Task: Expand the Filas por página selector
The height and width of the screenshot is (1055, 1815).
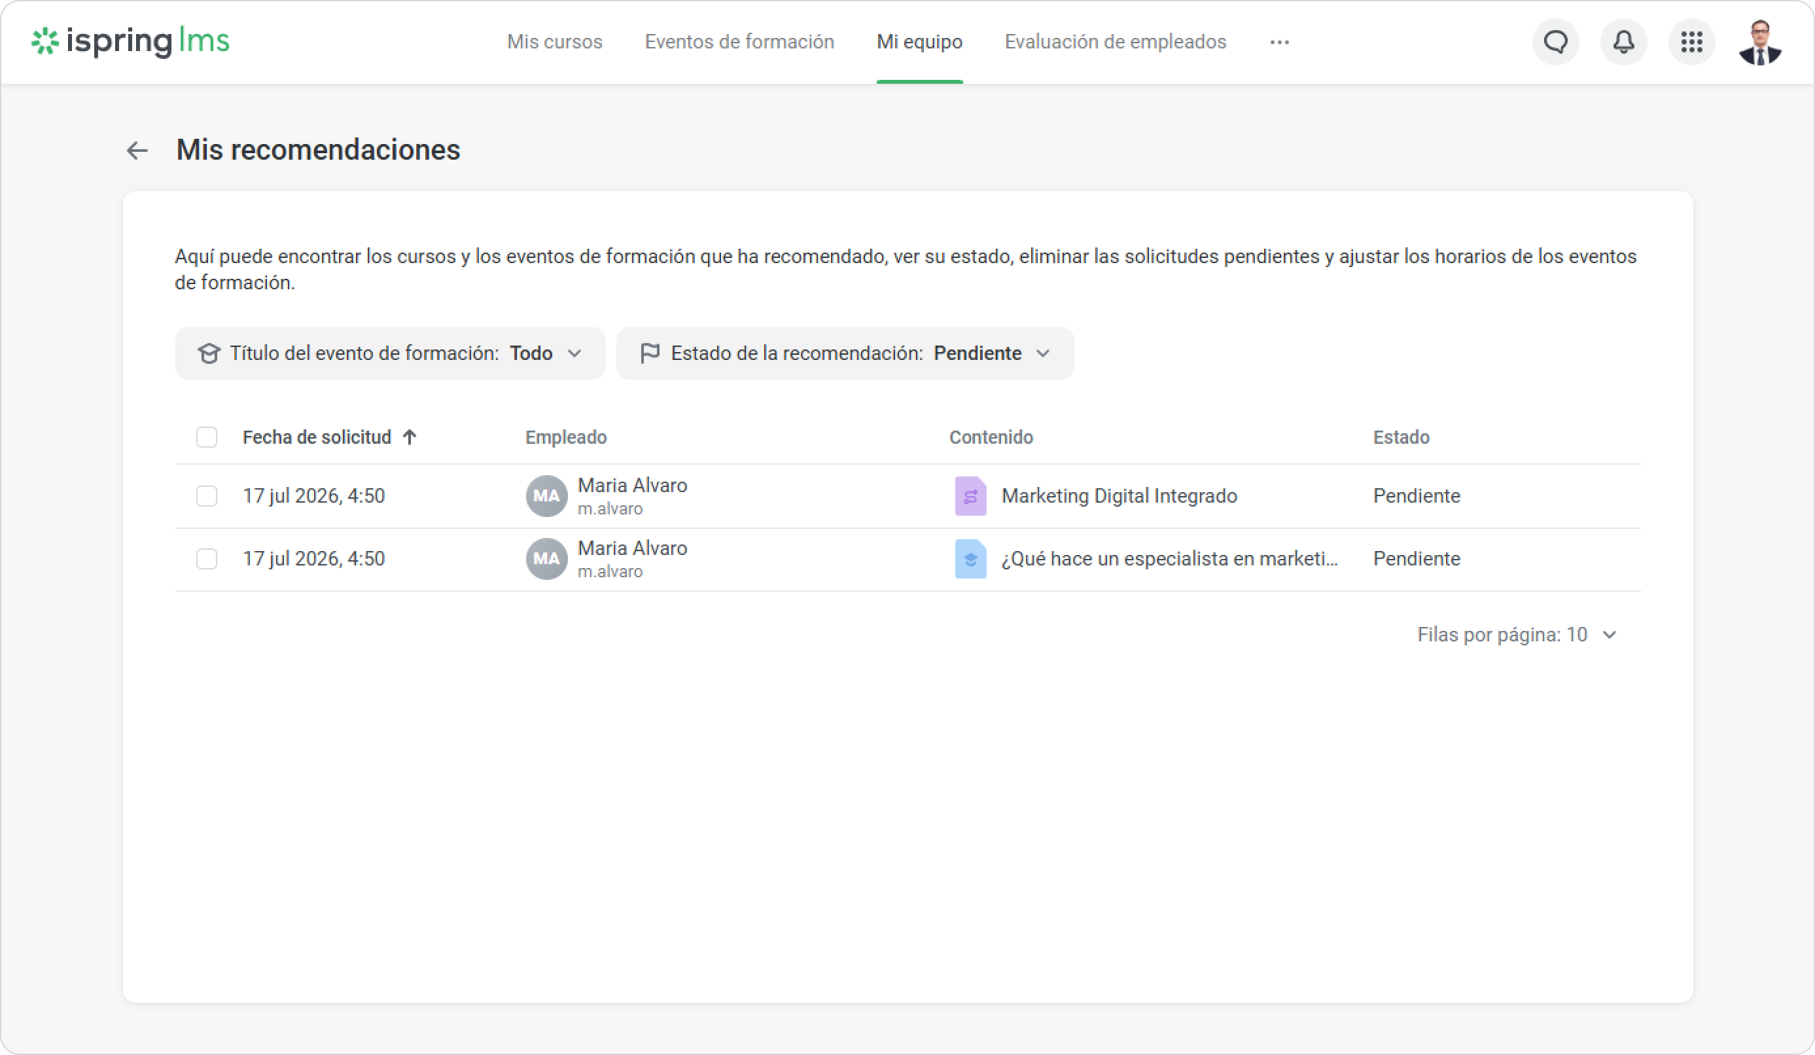Action: tap(1517, 634)
